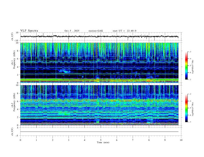Click the "8" tick on the Time axis
204x157 pixels.
pyautogui.click(x=149, y=140)
